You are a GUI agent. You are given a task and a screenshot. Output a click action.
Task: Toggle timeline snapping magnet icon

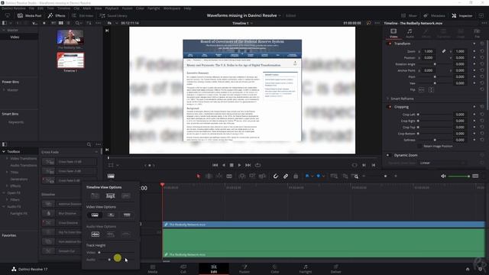coord(275,176)
